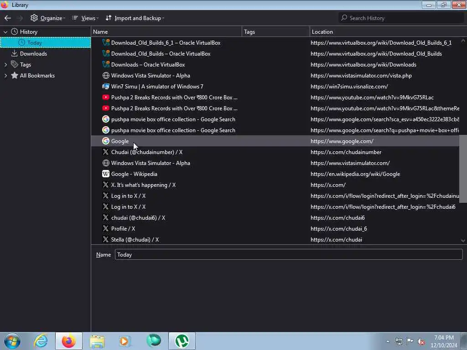The image size is (467, 350).
Task: Open uTorrent from the taskbar
Action: tap(182, 341)
